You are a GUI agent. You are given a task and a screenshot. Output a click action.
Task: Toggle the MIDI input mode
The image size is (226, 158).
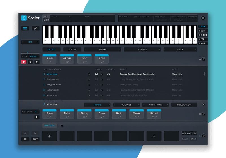click(x=46, y=16)
